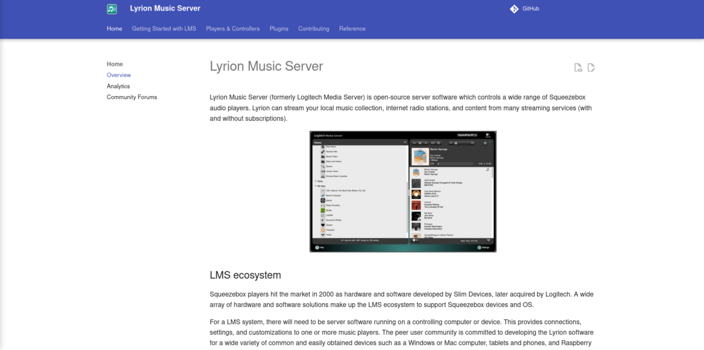Open the Community Forums sidebar link
The width and height of the screenshot is (704, 350).
tap(131, 97)
